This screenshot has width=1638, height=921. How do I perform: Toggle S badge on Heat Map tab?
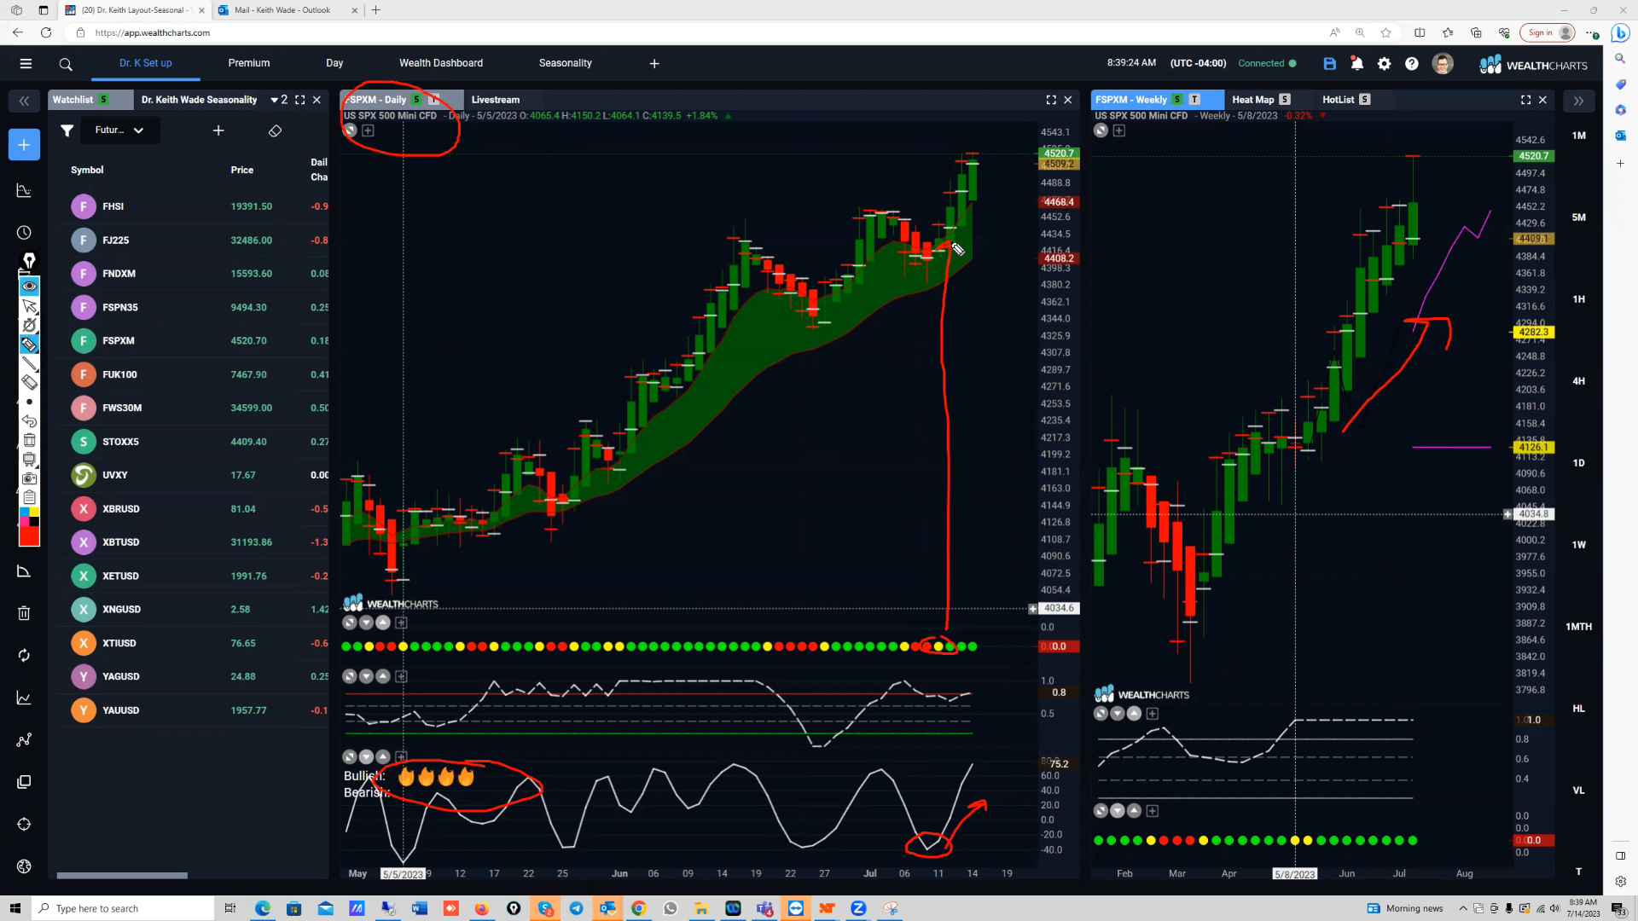1285,100
